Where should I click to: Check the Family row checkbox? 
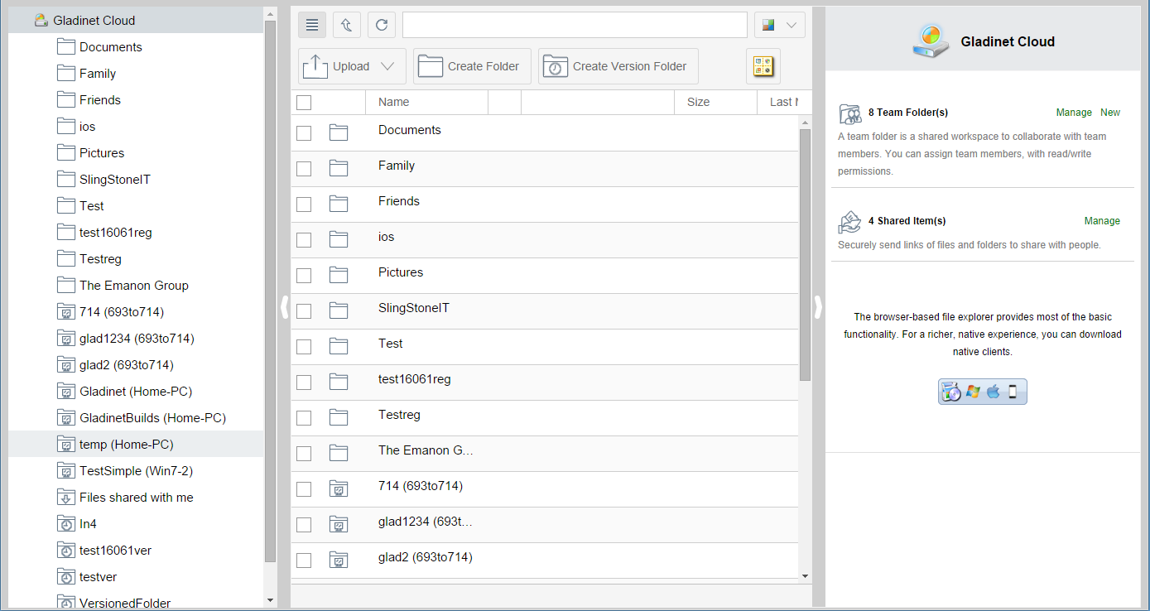304,168
